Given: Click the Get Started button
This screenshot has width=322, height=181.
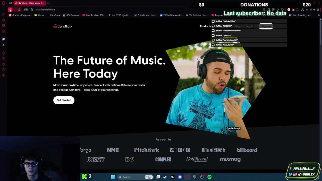Looking at the screenshot, I should pos(64,100).
